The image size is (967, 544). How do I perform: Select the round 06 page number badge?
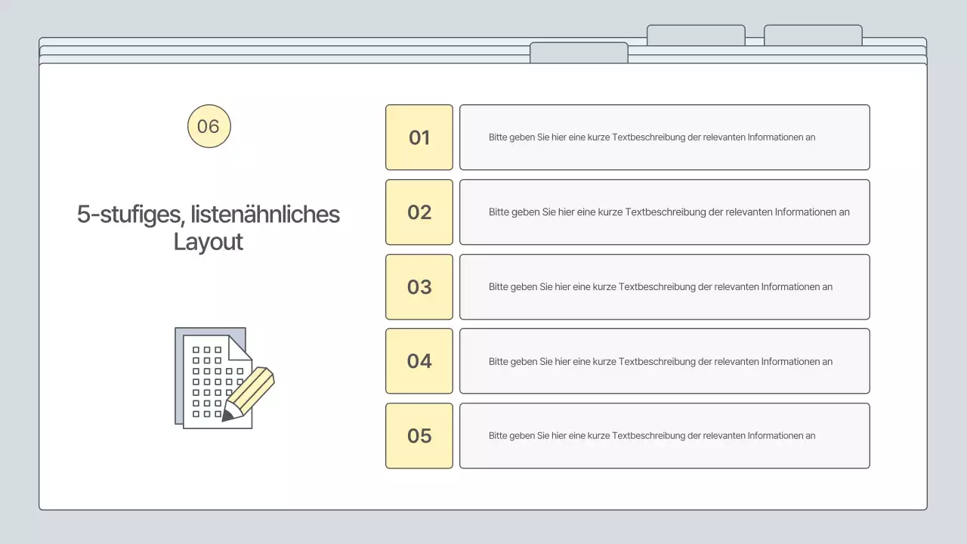point(209,126)
